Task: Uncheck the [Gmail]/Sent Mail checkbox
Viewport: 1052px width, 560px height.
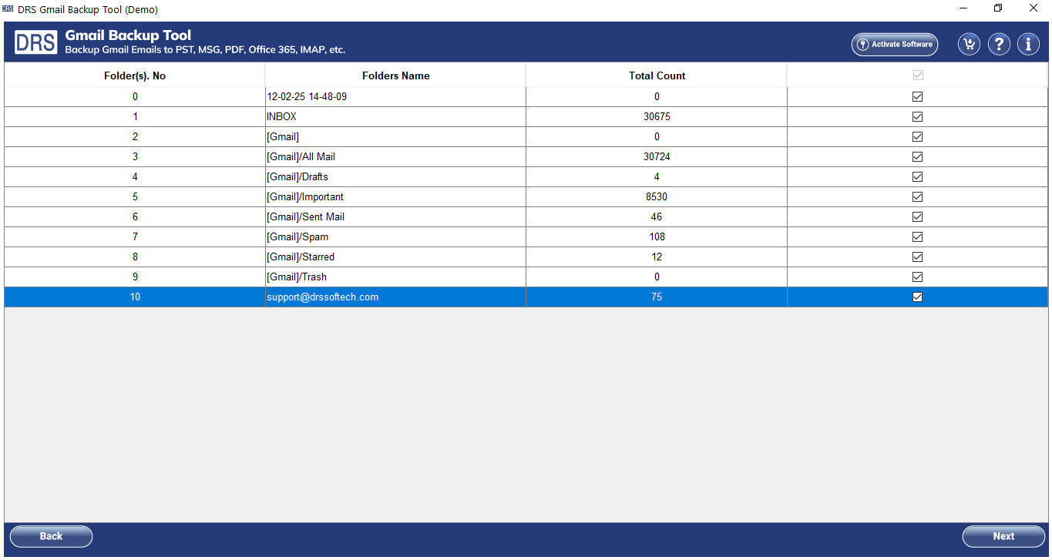Action: [x=917, y=217]
